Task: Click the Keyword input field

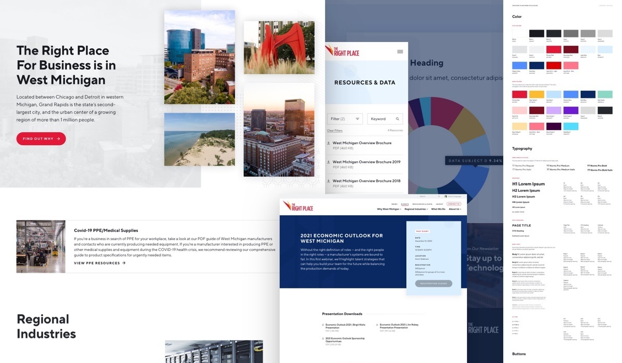Action: point(381,119)
